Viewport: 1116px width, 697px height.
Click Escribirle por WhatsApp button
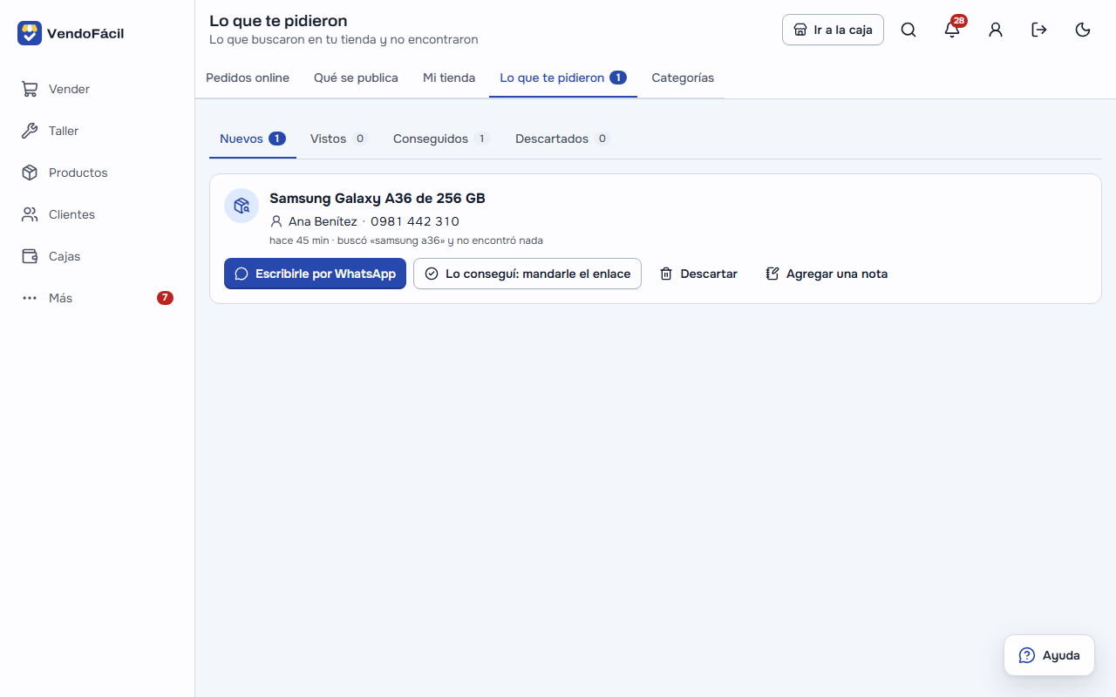pyautogui.click(x=315, y=274)
